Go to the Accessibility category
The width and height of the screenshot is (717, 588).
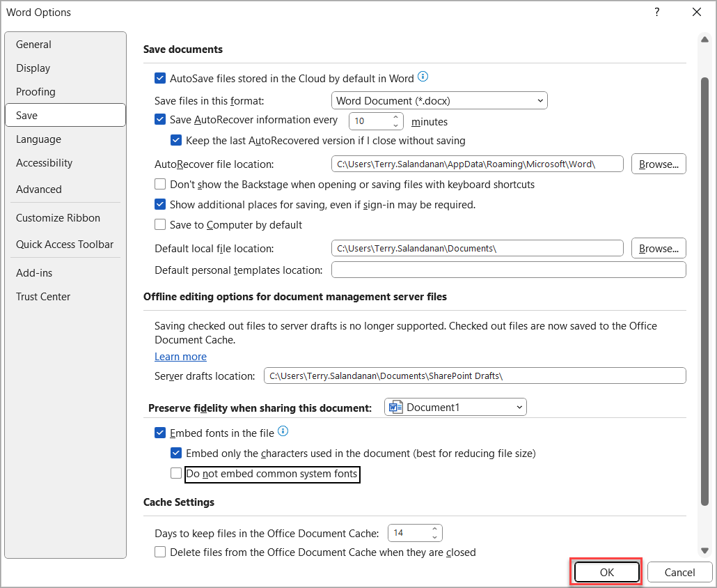tap(65, 163)
